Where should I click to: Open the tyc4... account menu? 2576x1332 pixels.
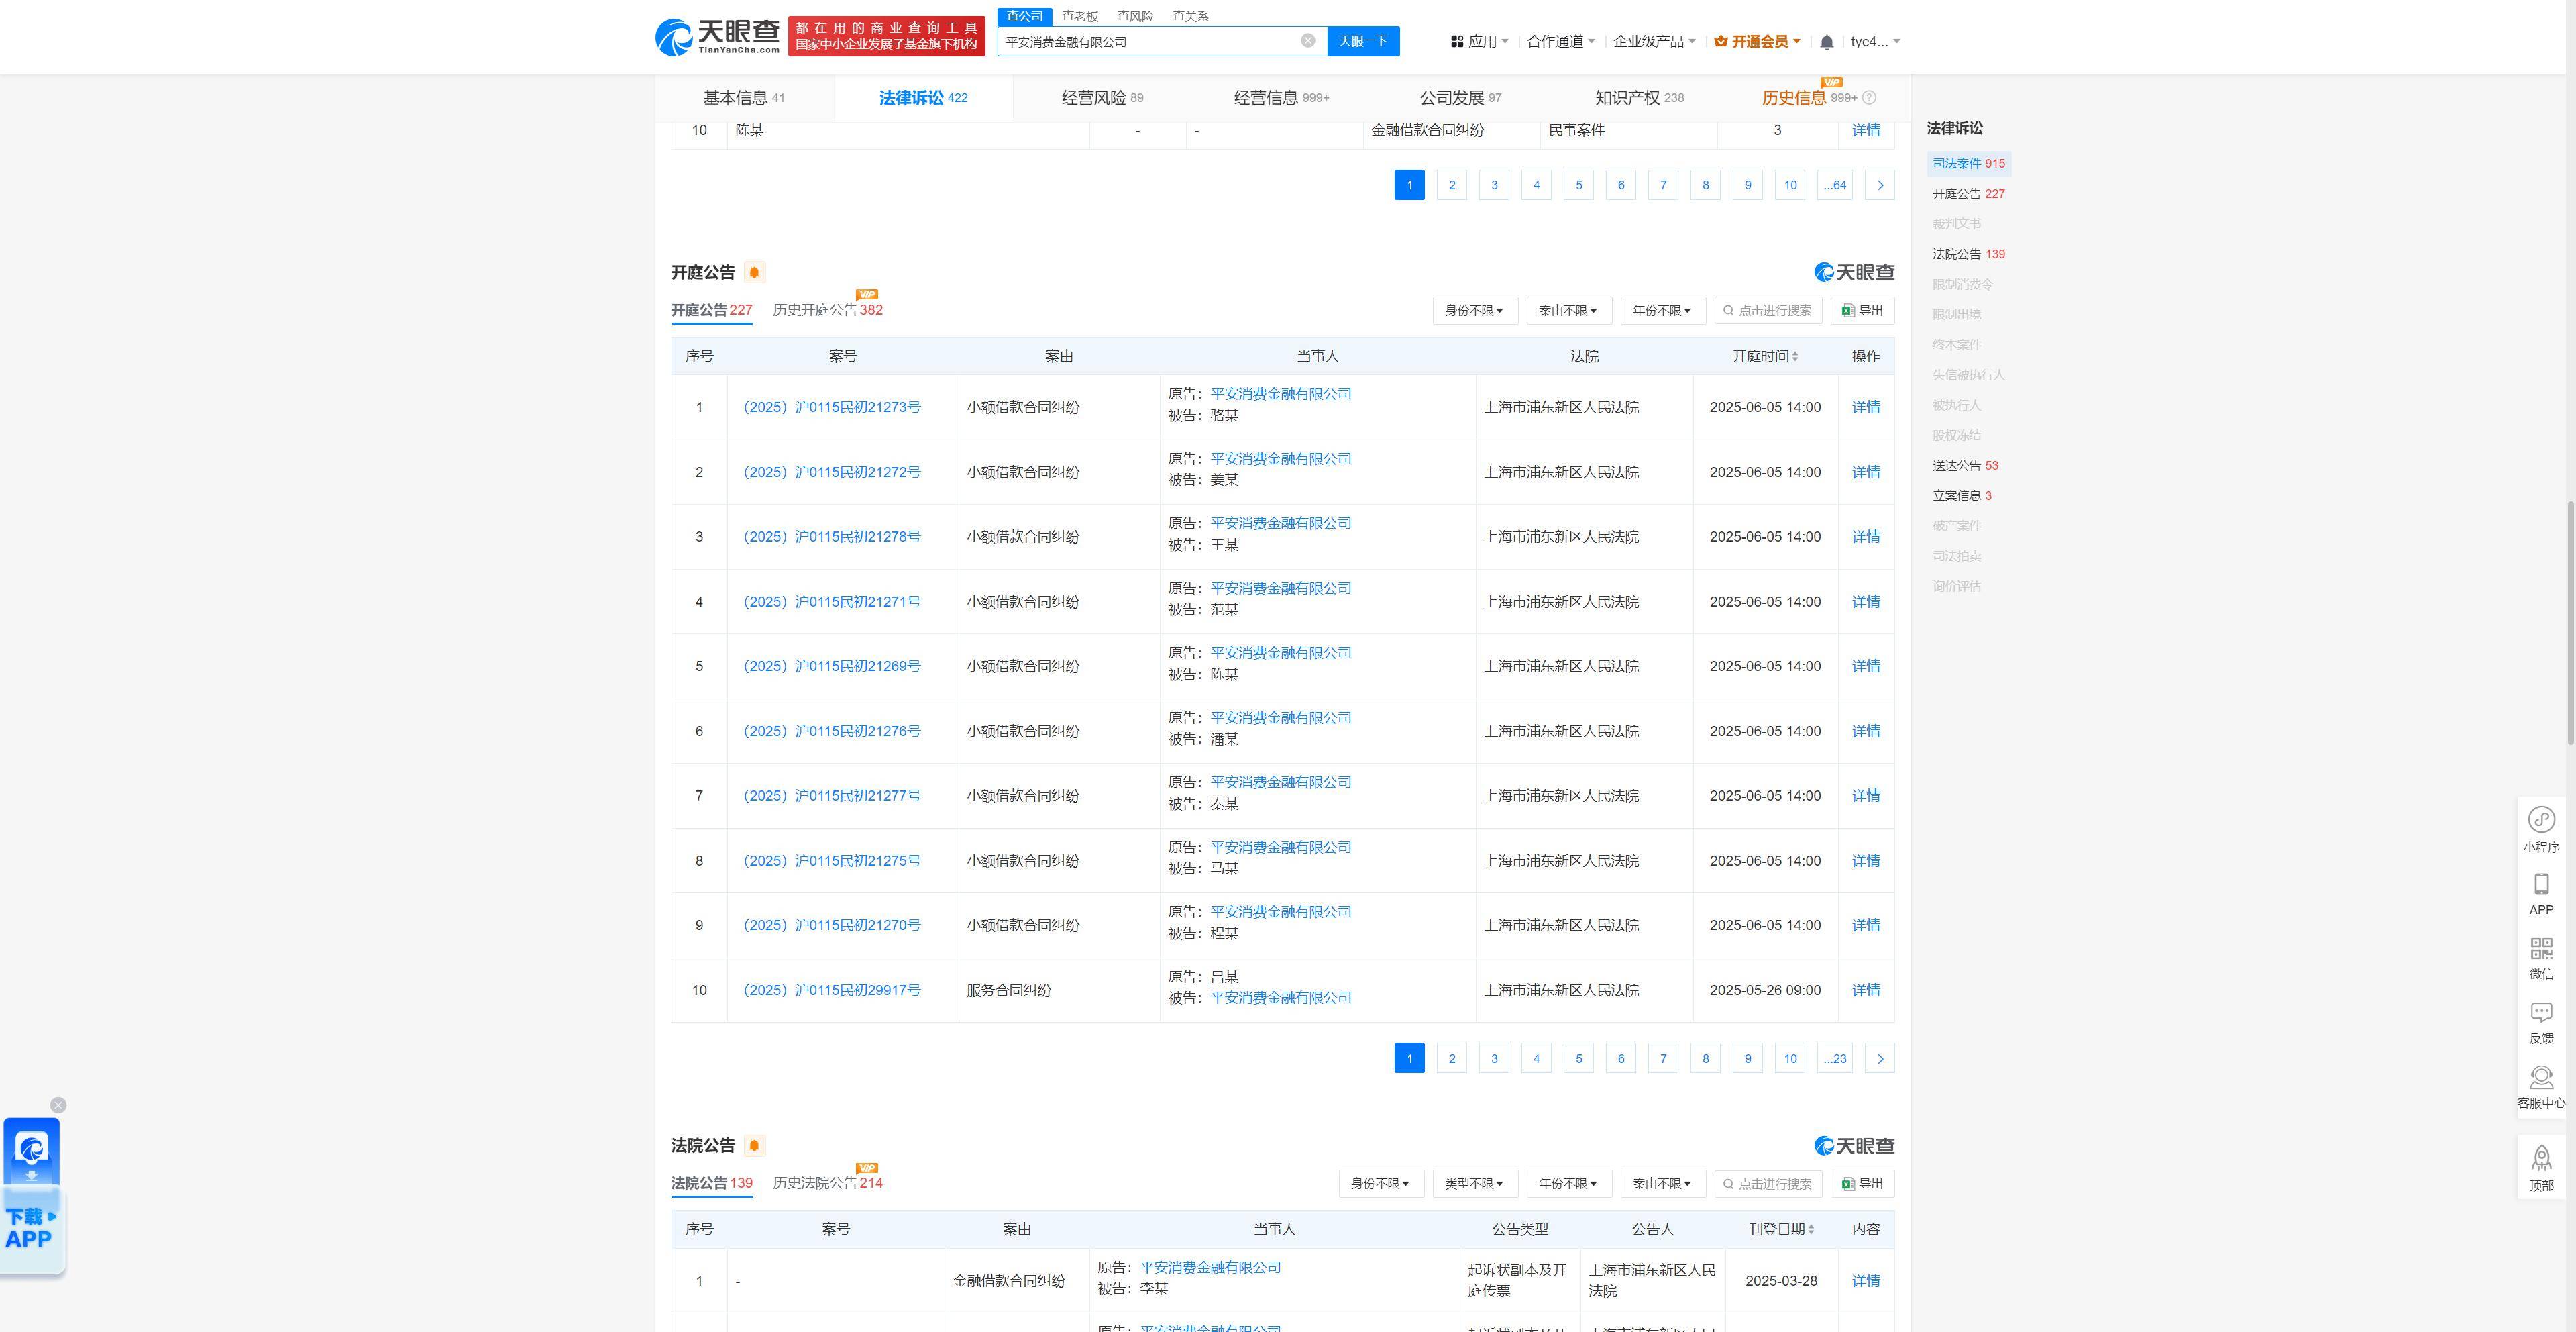click(x=1875, y=41)
